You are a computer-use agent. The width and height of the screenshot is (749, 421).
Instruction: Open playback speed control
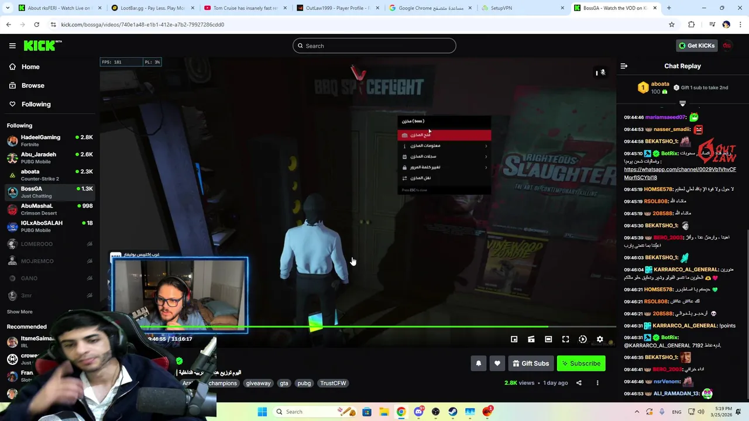click(x=583, y=339)
